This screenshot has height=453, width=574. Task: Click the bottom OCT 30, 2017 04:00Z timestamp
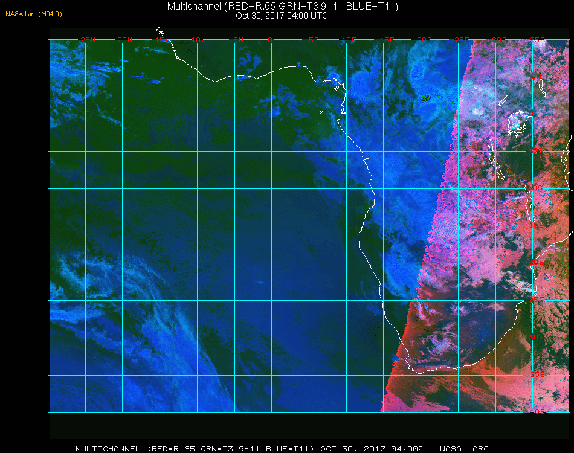(372, 449)
